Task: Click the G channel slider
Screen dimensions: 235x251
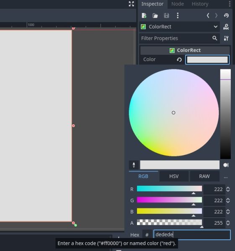Action: coord(169,200)
